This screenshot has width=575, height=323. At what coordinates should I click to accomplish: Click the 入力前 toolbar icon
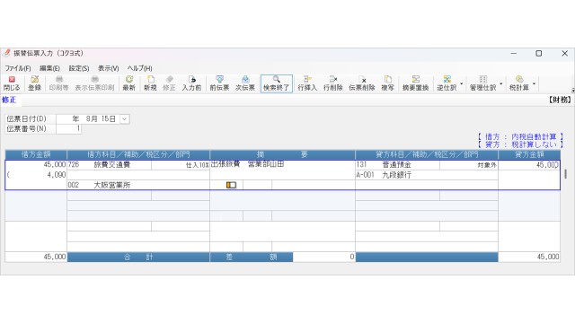(191, 83)
